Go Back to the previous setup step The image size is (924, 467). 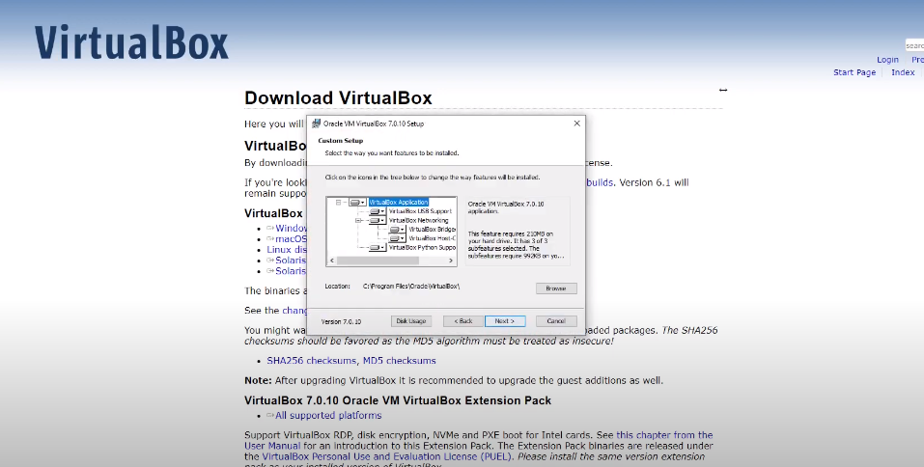[463, 320]
